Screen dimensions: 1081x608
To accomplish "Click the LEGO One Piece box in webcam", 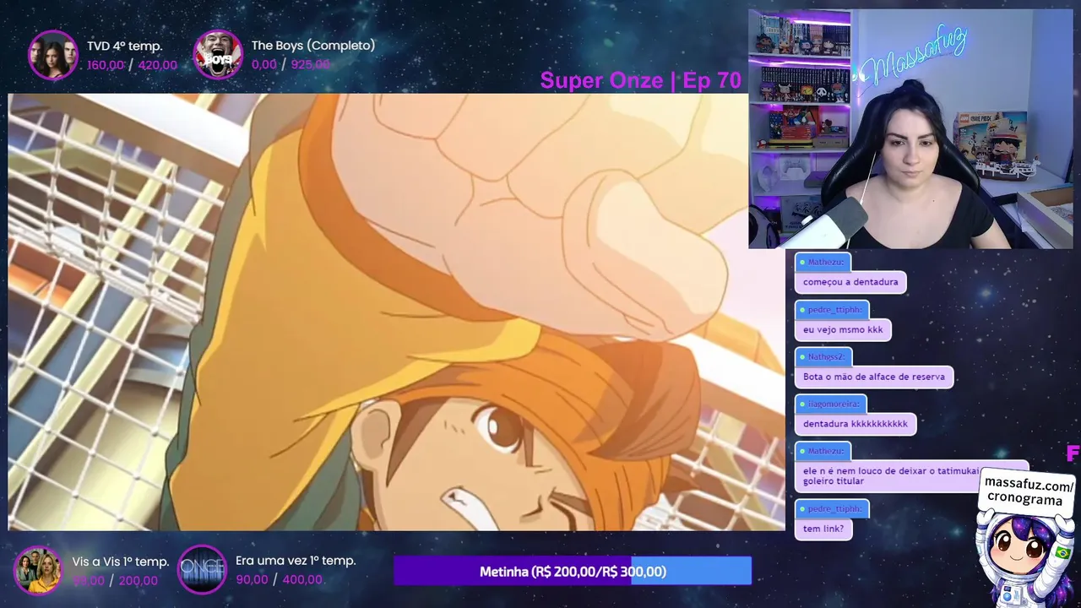I will tap(992, 144).
